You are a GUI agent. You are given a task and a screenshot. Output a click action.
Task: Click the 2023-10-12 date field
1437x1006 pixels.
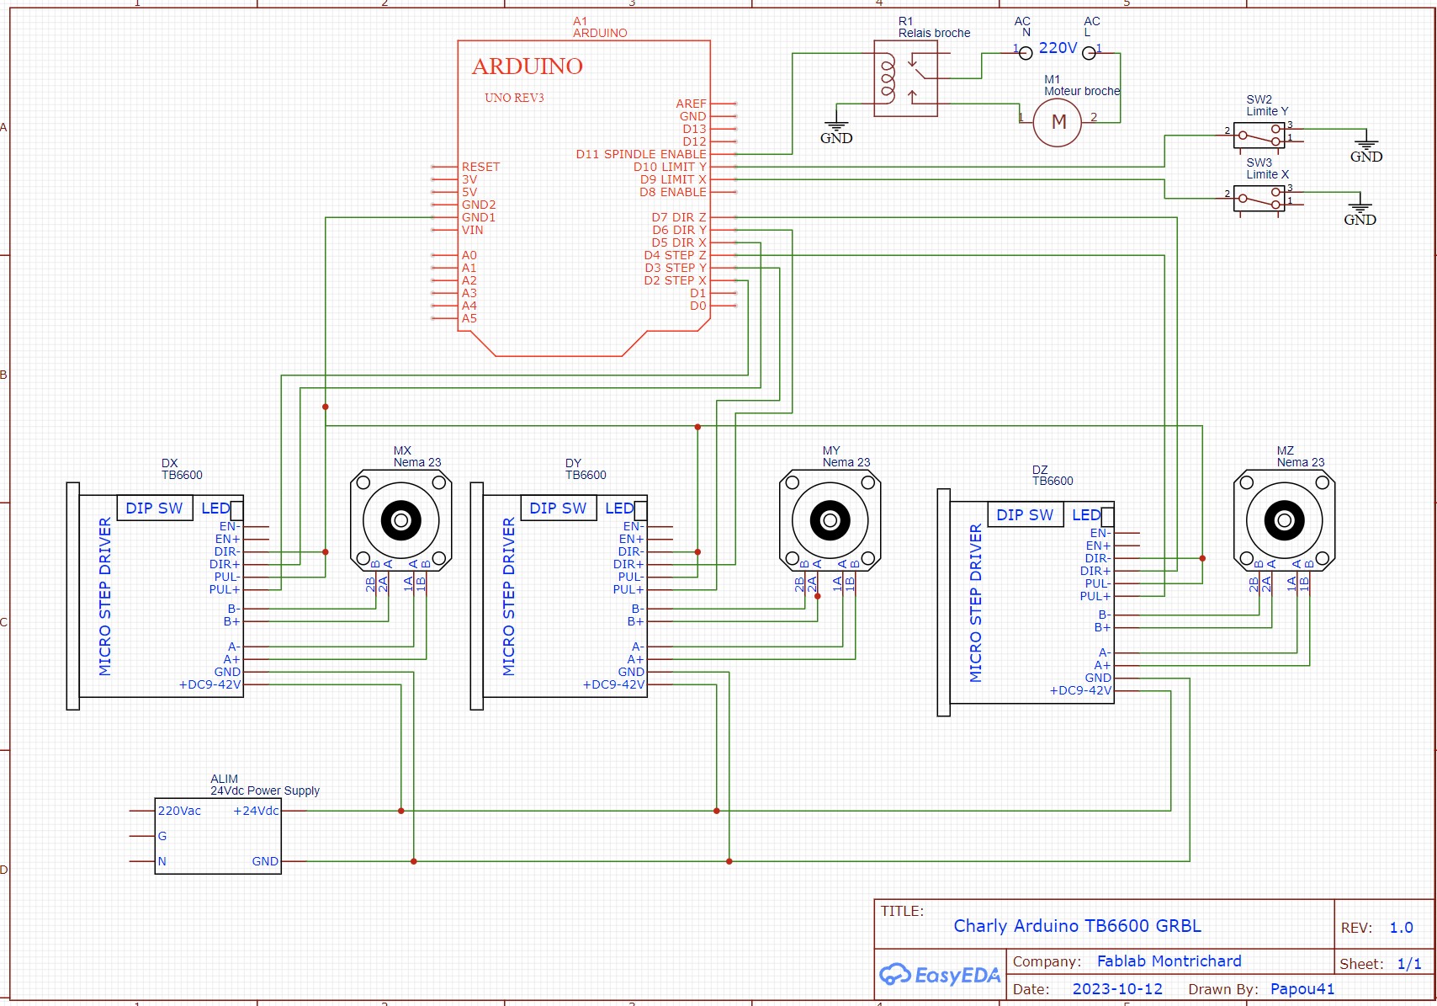(1117, 989)
